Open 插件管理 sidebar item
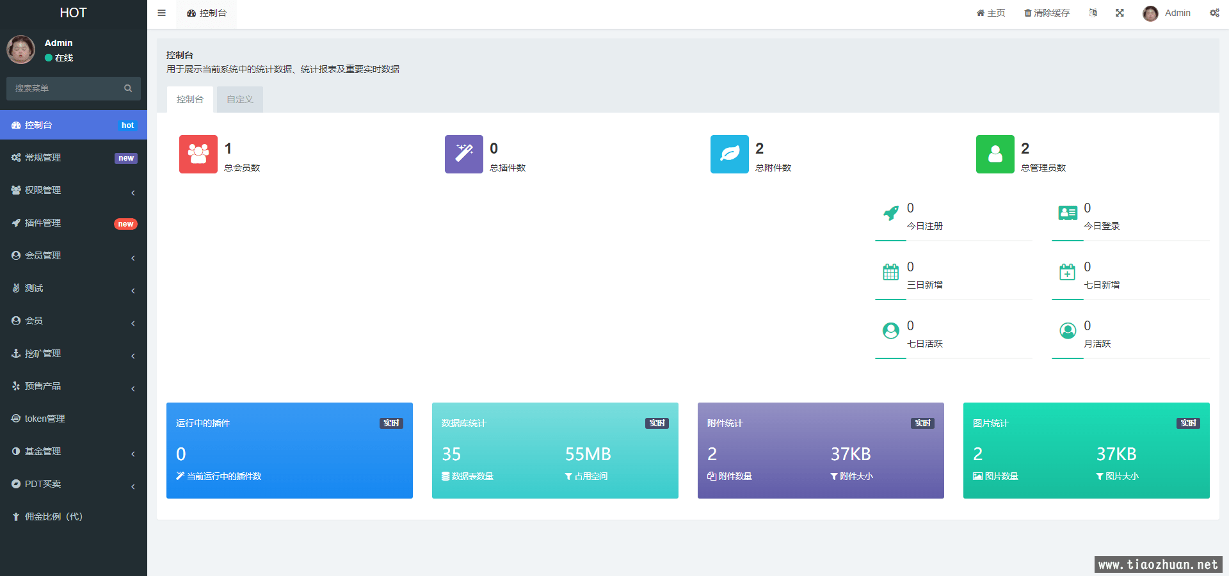 pos(74,223)
